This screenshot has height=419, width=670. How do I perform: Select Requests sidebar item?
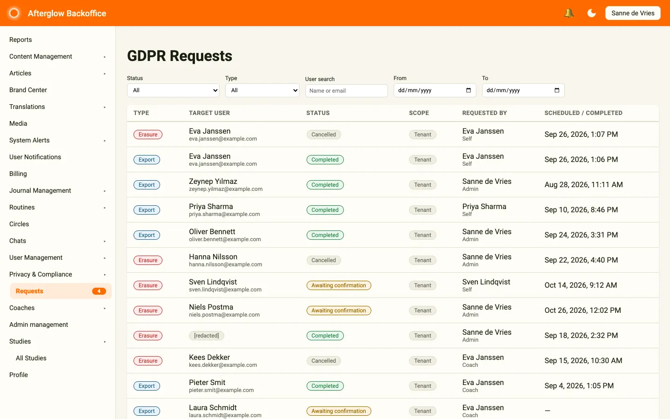[x=60, y=291]
